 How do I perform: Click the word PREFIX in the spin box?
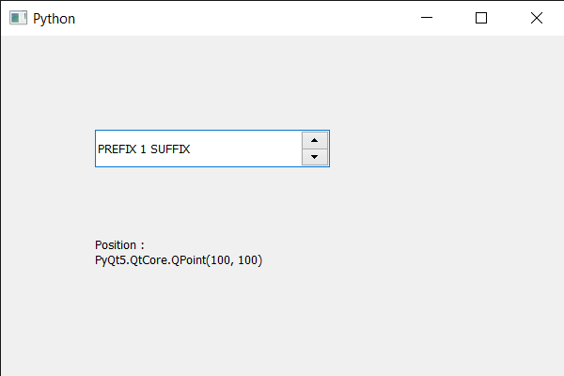pos(117,149)
